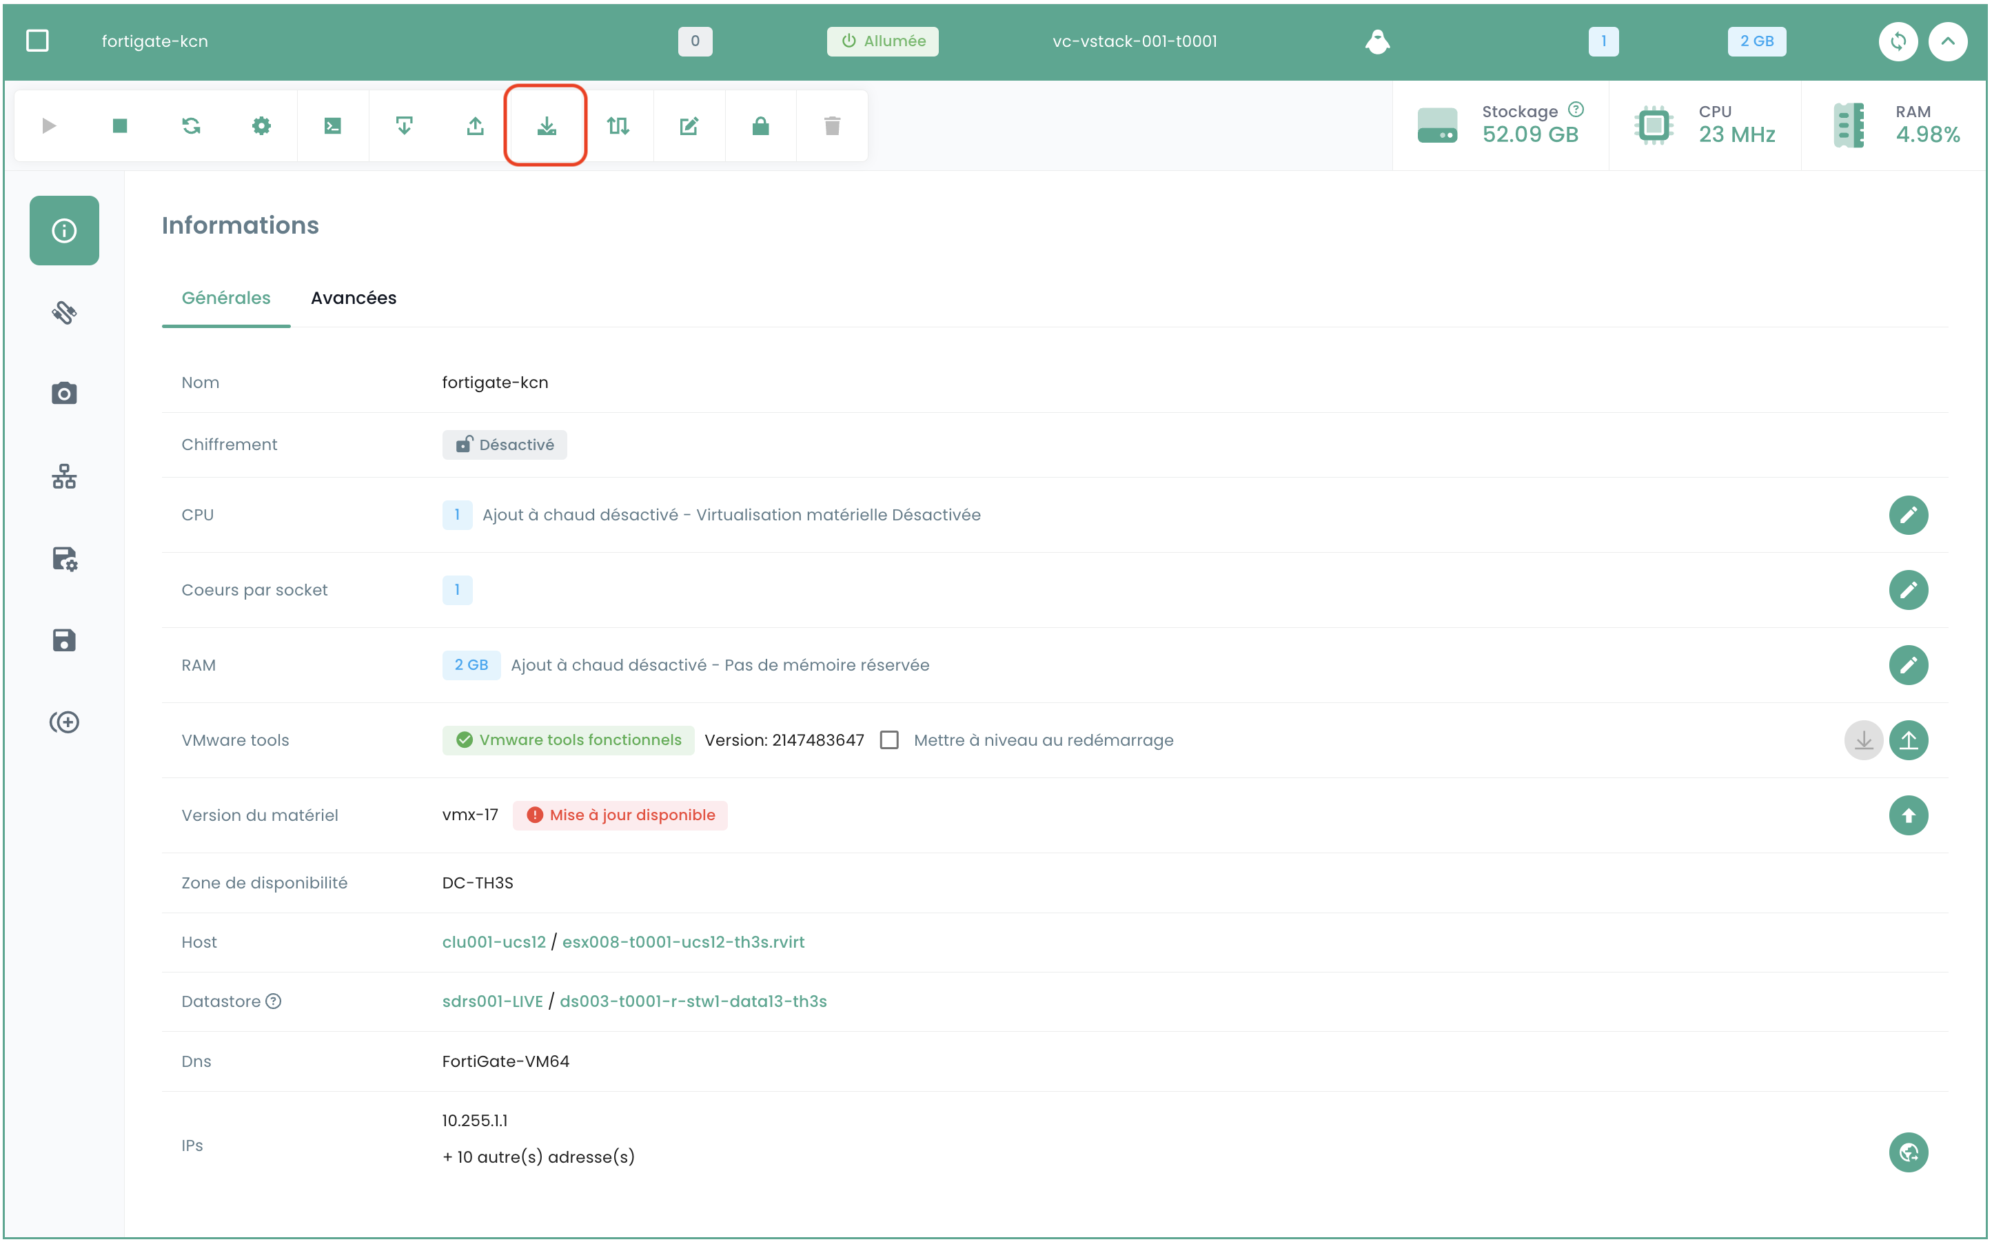This screenshot has width=1992, height=1242.
Task: Open the snapshots camera sidebar icon
Action: [64, 394]
